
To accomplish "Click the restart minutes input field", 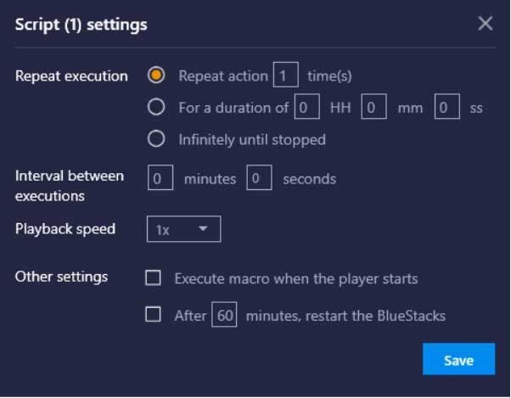I will tap(224, 315).
